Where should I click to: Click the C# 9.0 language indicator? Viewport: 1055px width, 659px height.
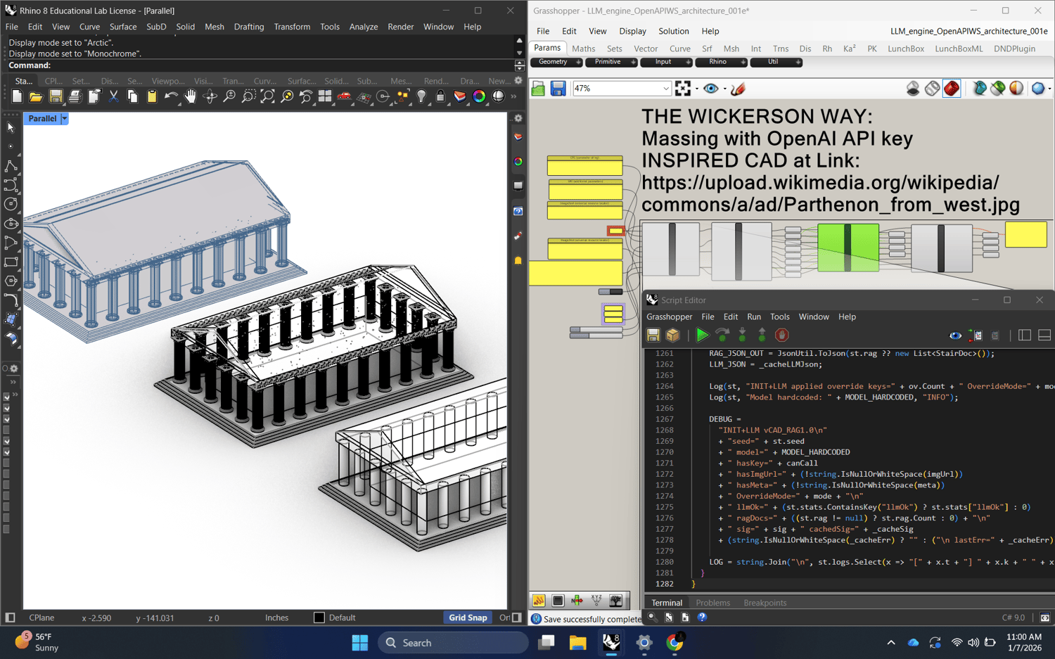click(x=1014, y=618)
